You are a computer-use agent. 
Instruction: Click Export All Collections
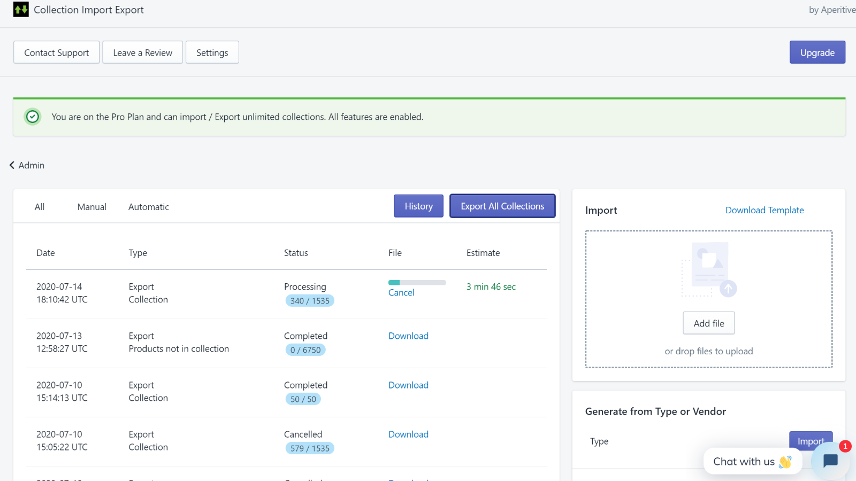(x=502, y=206)
